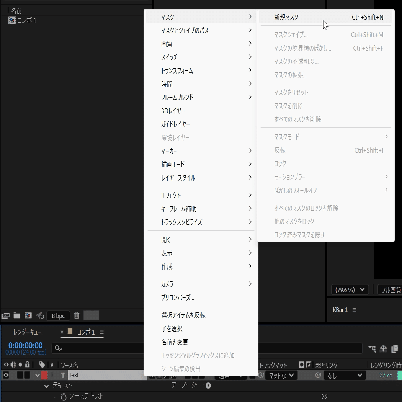Viewport: 402px width, 402px height.
Task: Open the コンポ 1 timeline panel menu icon
Action: coord(102,332)
